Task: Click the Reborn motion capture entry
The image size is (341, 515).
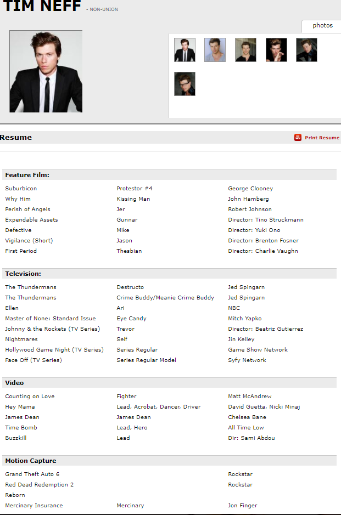Action: tap(15, 495)
